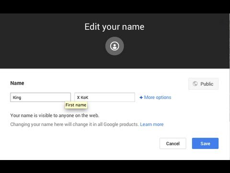
Task: Cancel editing the name
Action: (173, 144)
